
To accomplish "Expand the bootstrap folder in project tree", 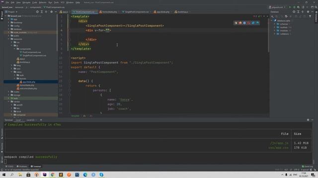I will tap(9, 22).
